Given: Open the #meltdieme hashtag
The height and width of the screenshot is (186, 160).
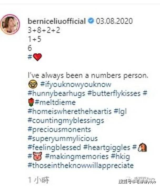Looking at the screenshot, I should 55,102.
